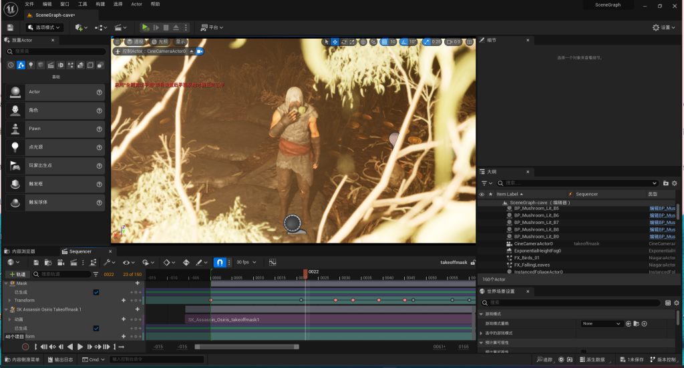
Task: Open the Sequencer curve editor icon
Action: (x=273, y=262)
